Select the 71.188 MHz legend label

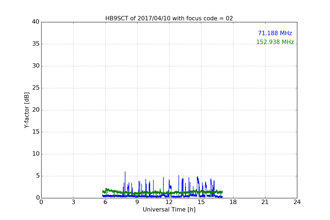coord(275,33)
